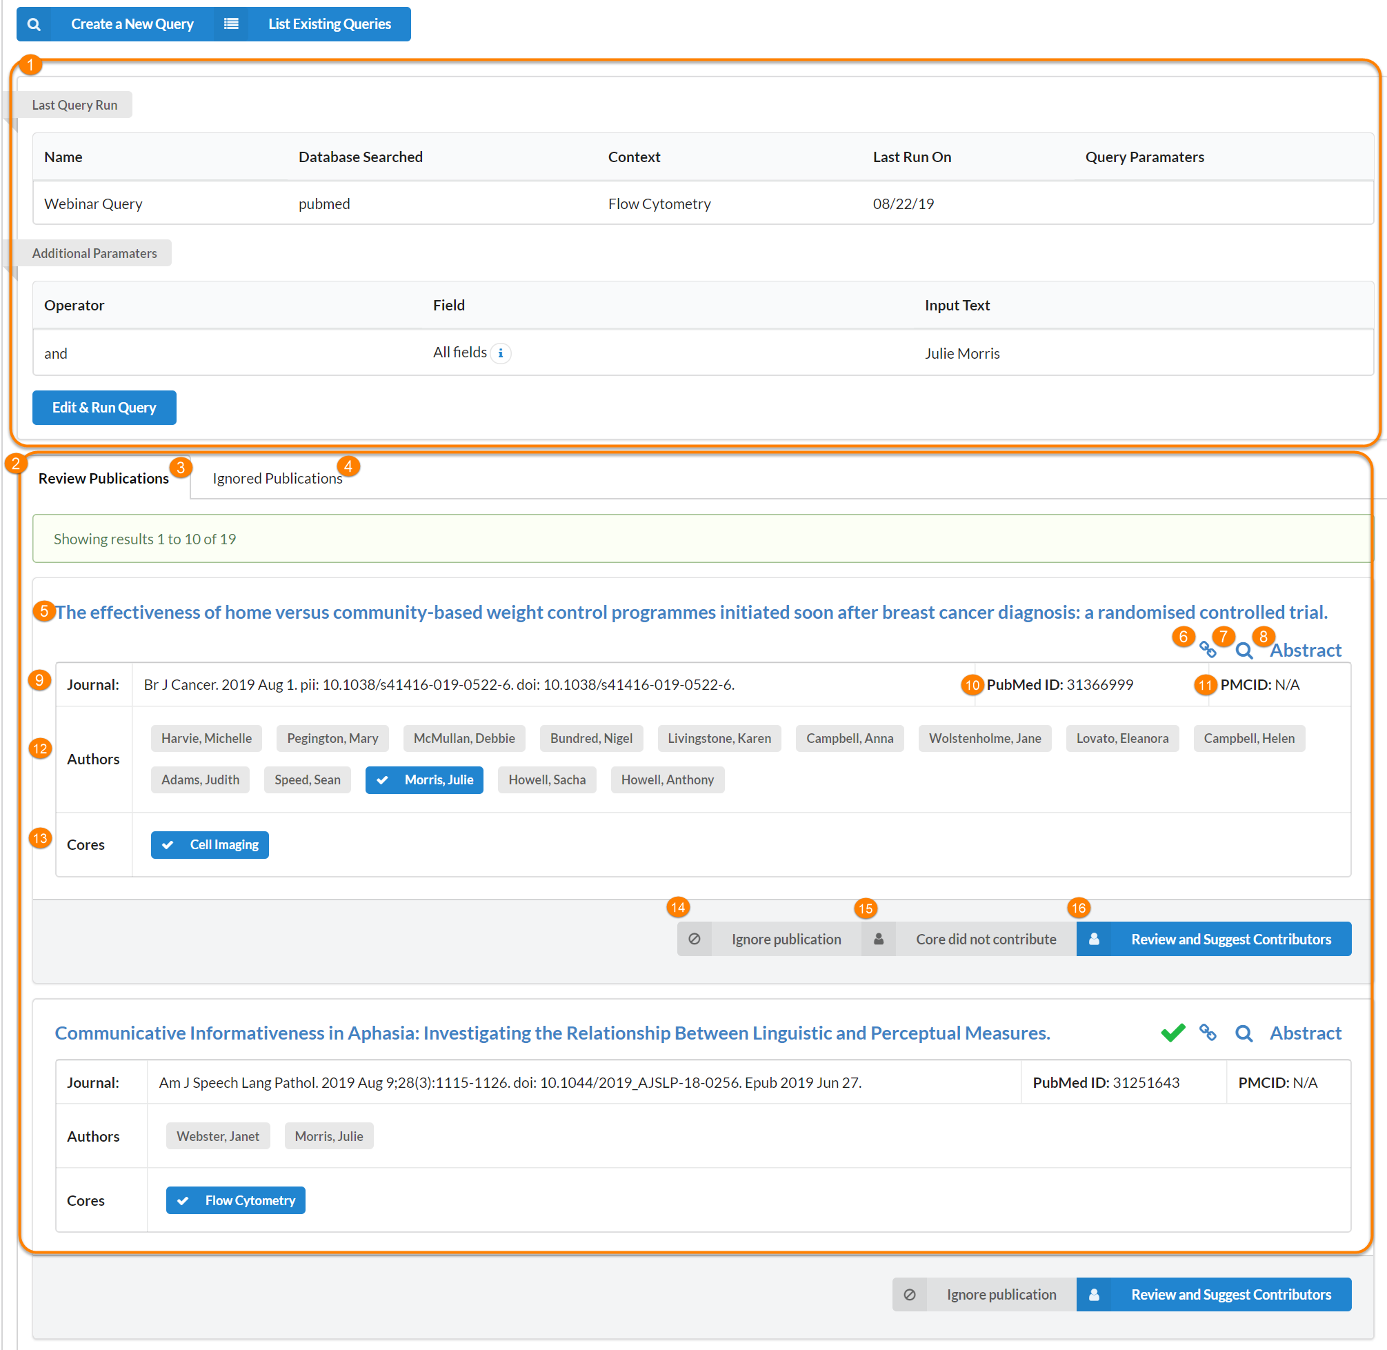This screenshot has height=1350, width=1387.
Task: Click the magnifier icon beside first Abstract
Action: (x=1243, y=651)
